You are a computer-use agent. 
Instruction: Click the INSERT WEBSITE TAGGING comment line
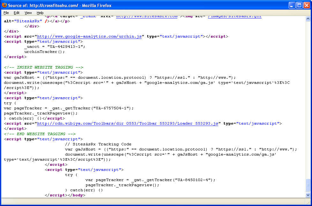pyautogui.click(x=43, y=67)
